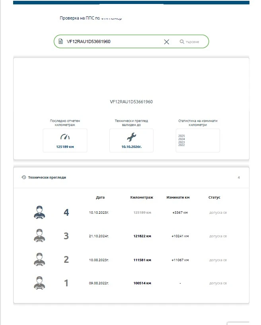Click mechanic icon for inspection 3
Viewport: 261px width, 325px height.
pyautogui.click(x=39, y=236)
